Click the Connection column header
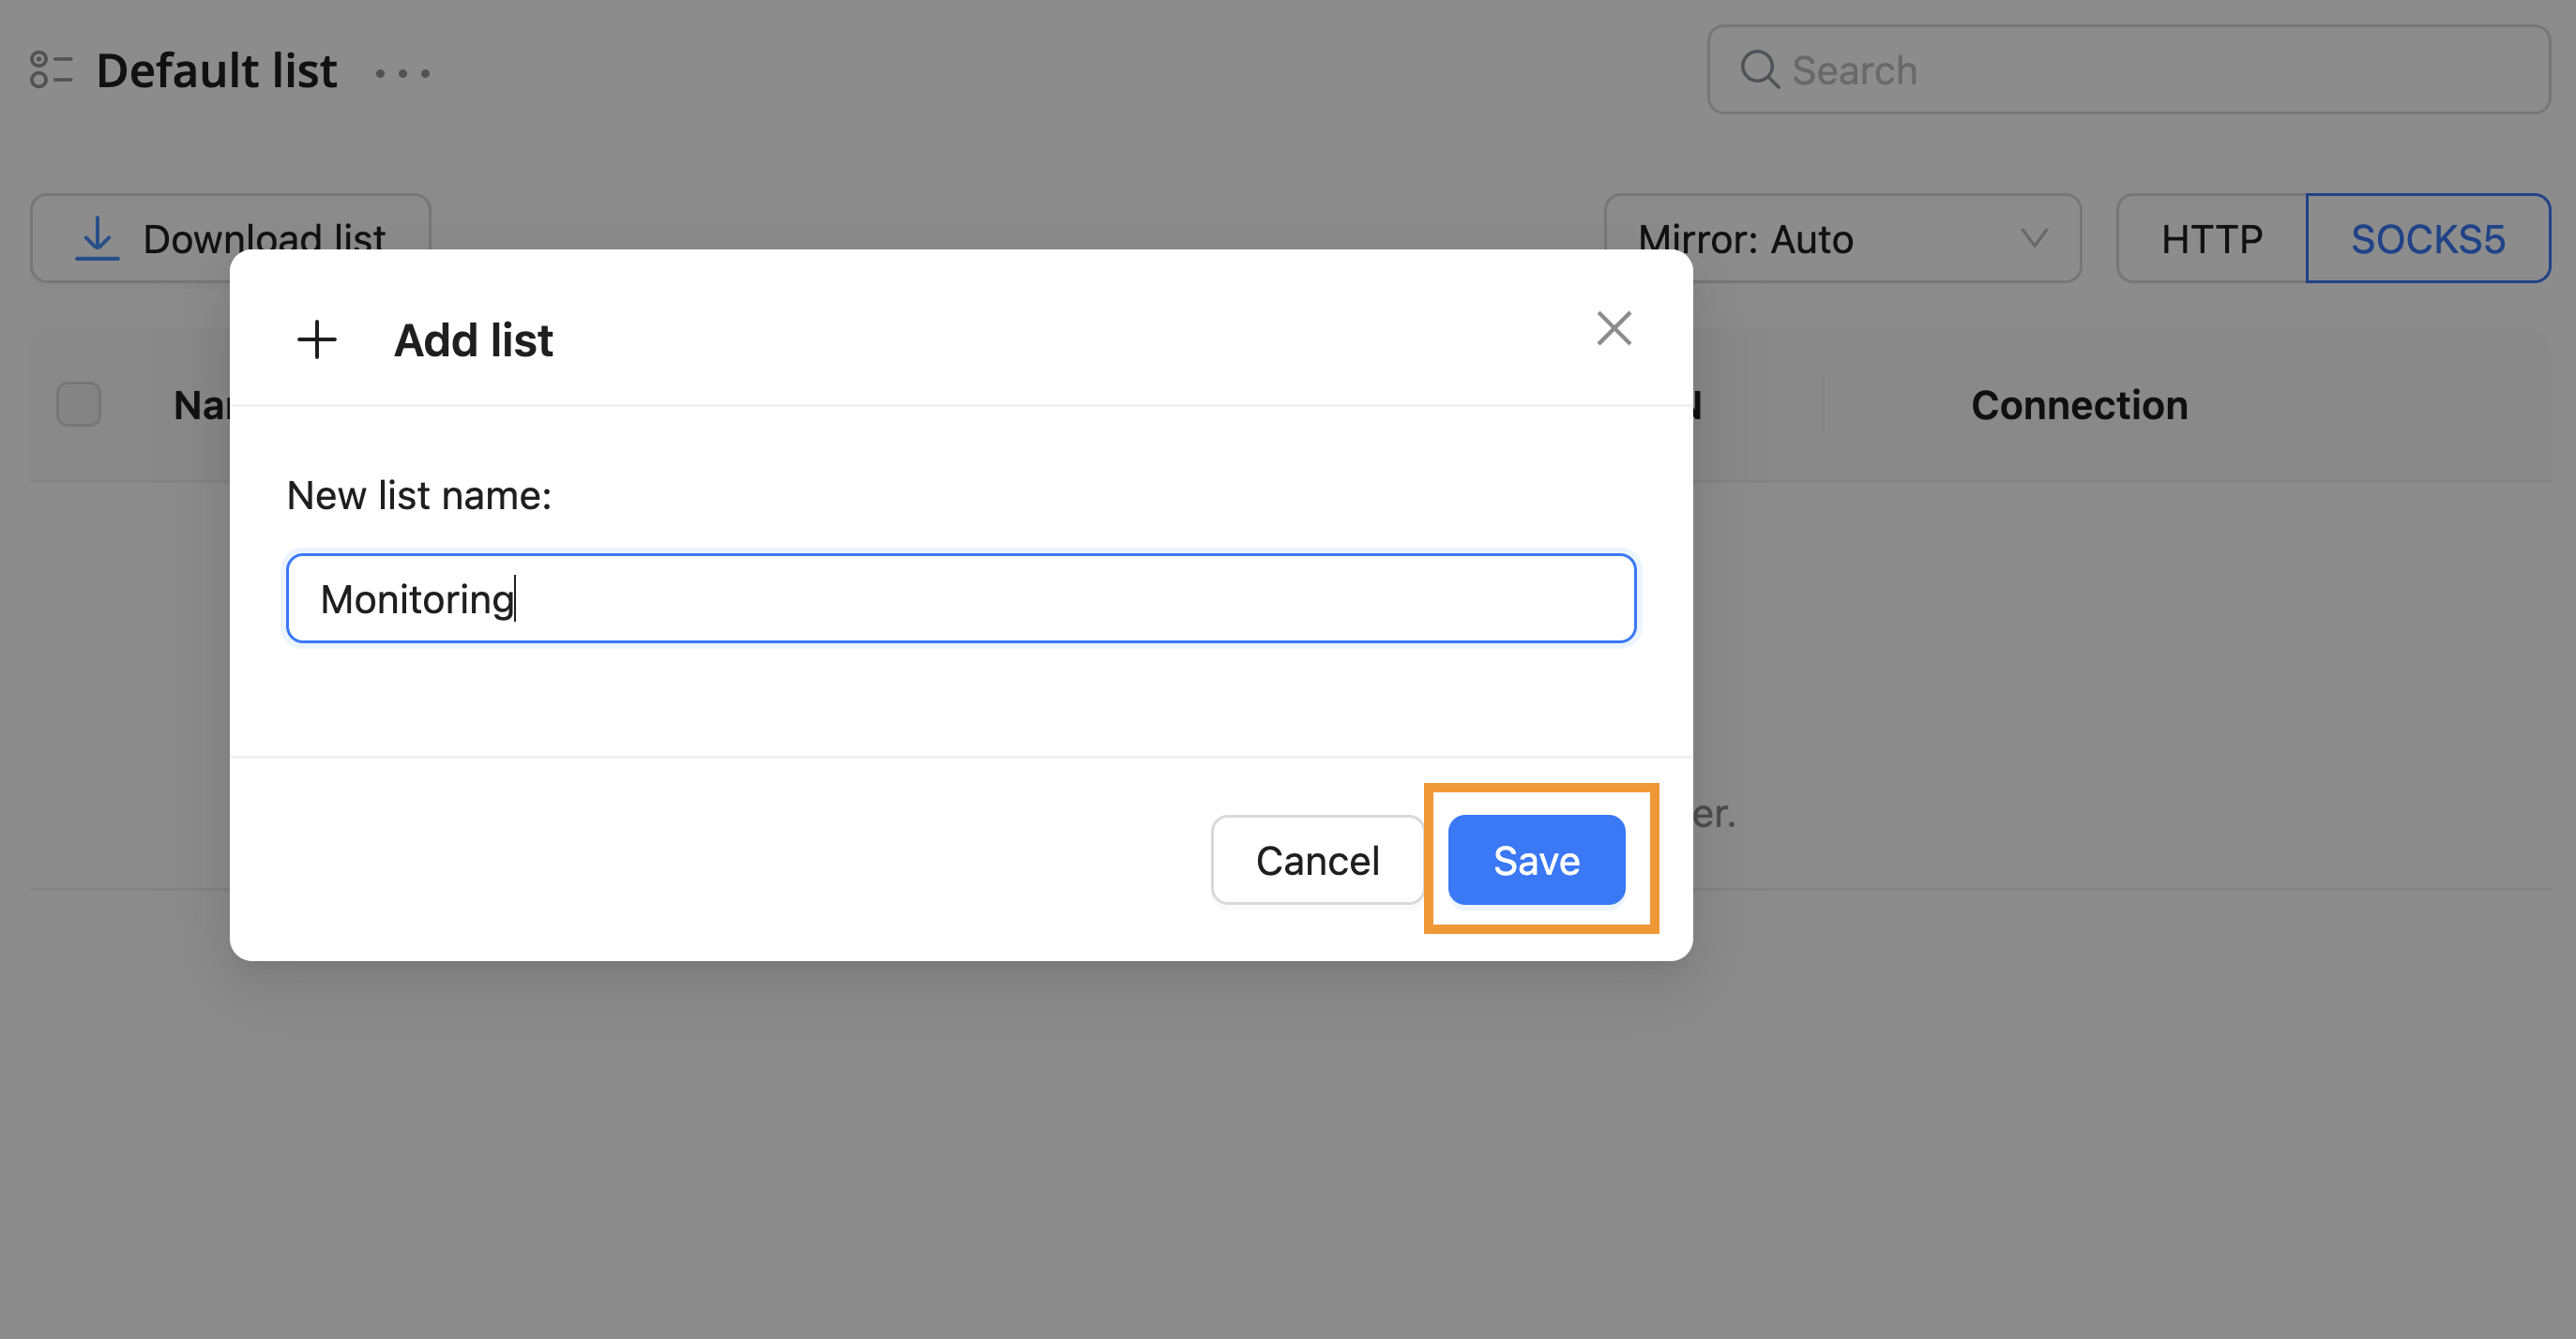The image size is (2576, 1339). [x=2079, y=406]
